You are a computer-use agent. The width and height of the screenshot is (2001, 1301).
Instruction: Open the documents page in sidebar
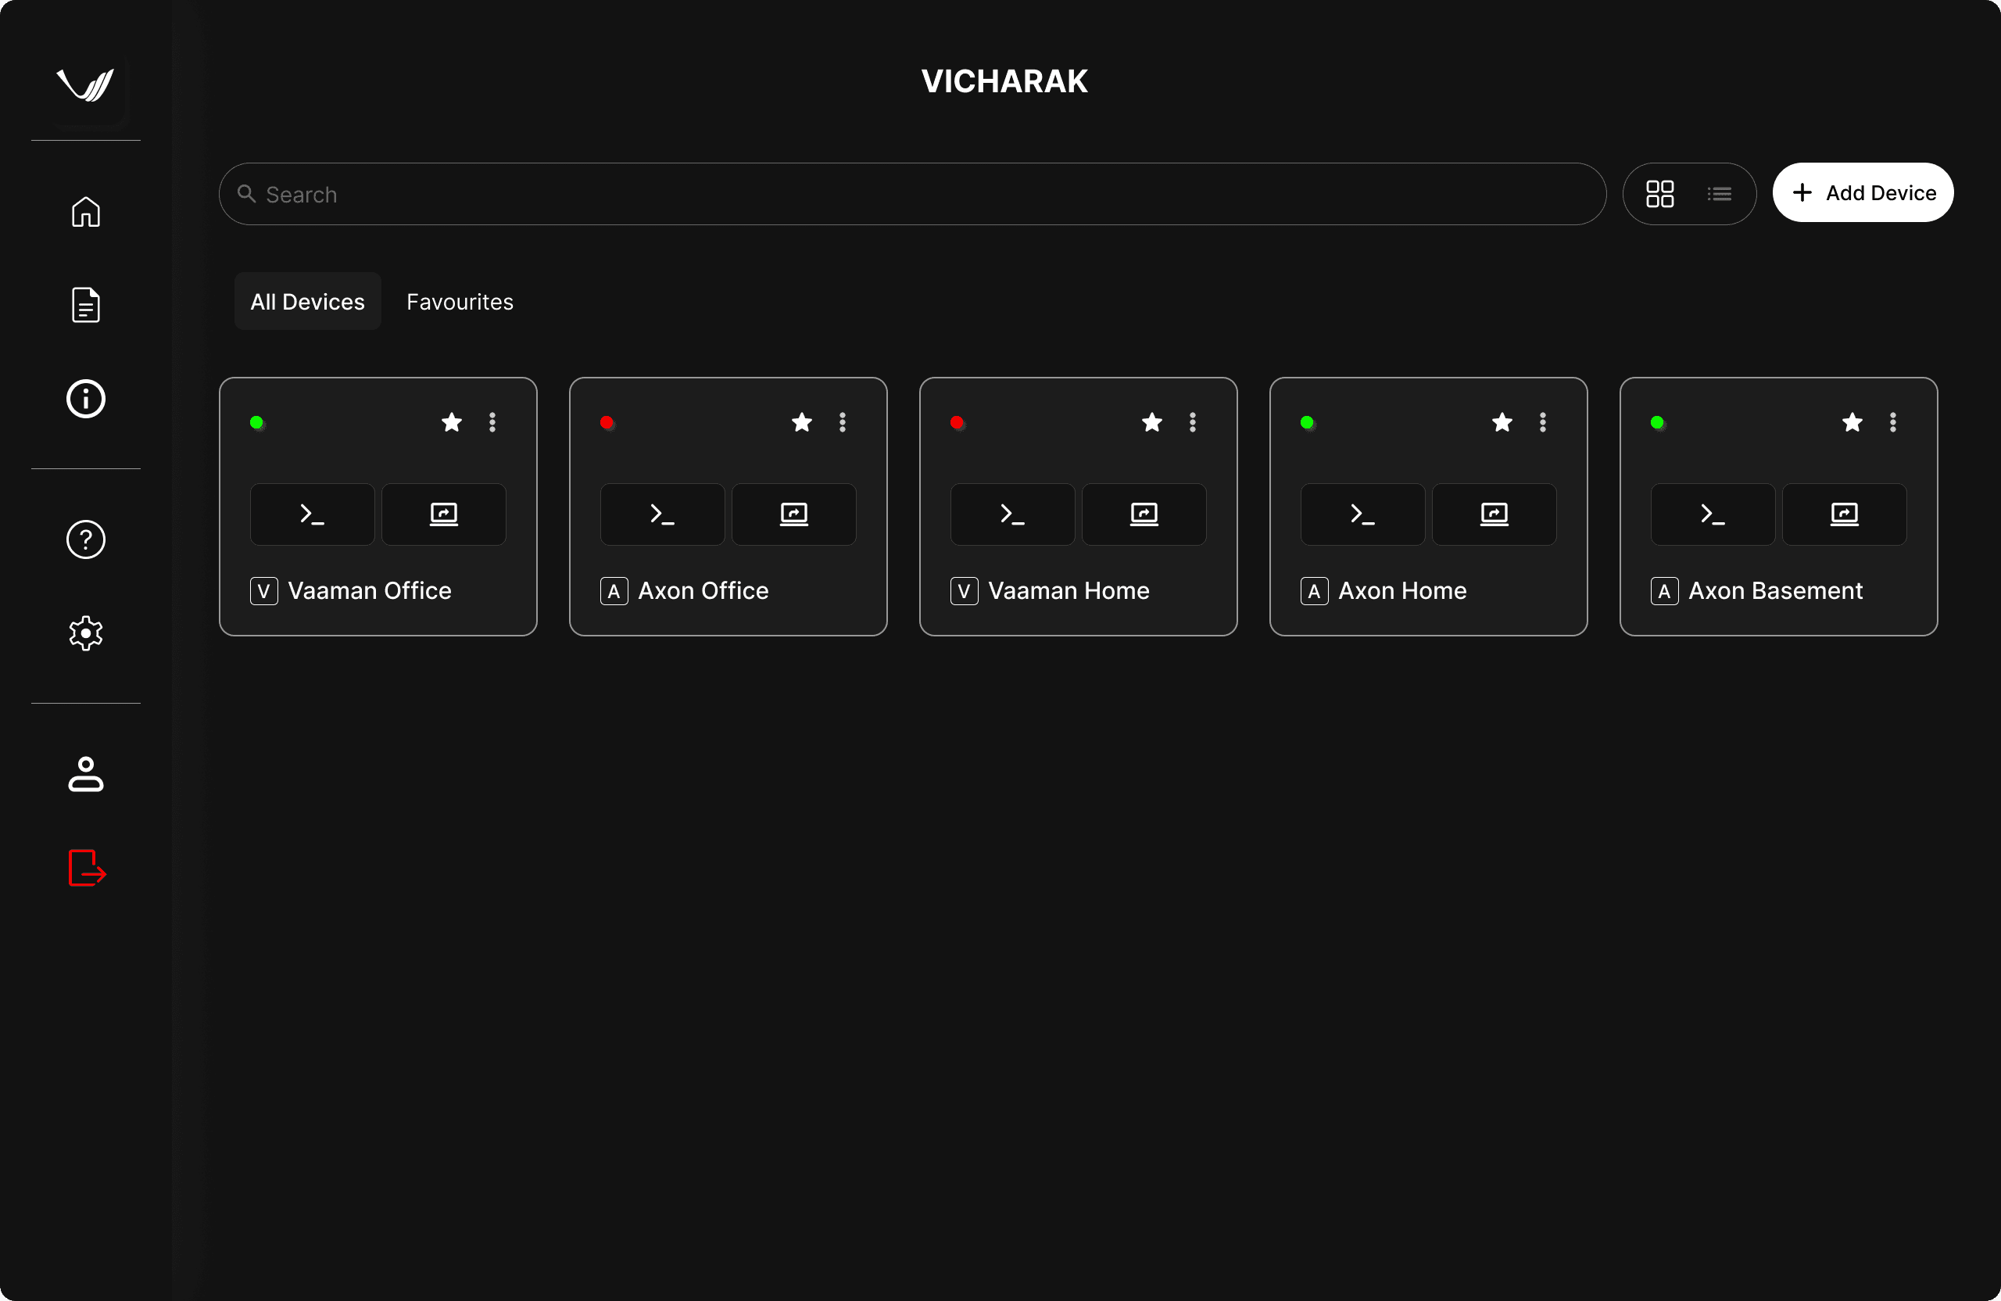pyautogui.click(x=86, y=304)
